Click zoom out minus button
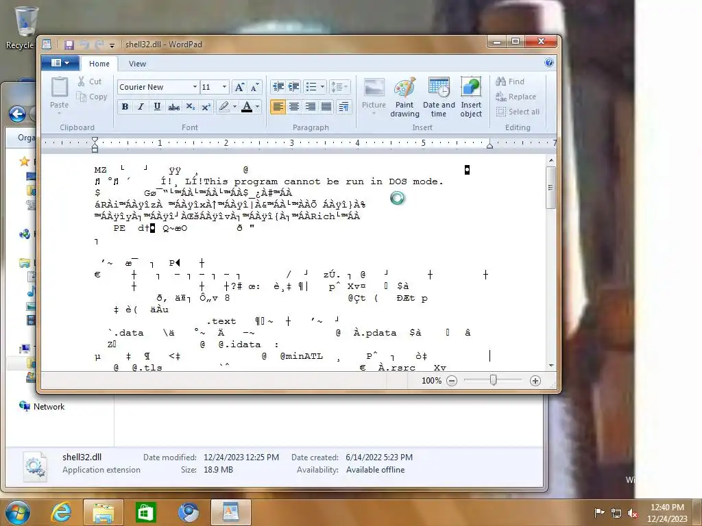This screenshot has height=526, width=702. coord(452,381)
